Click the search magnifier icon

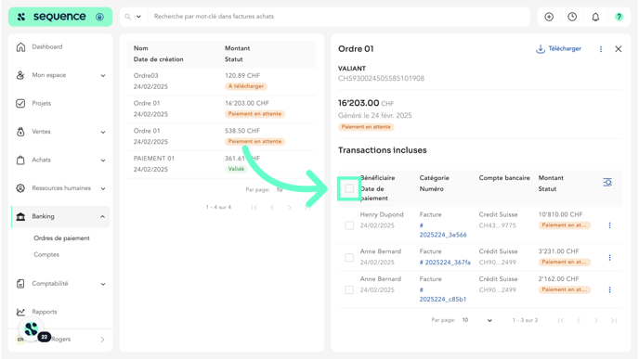128,17
